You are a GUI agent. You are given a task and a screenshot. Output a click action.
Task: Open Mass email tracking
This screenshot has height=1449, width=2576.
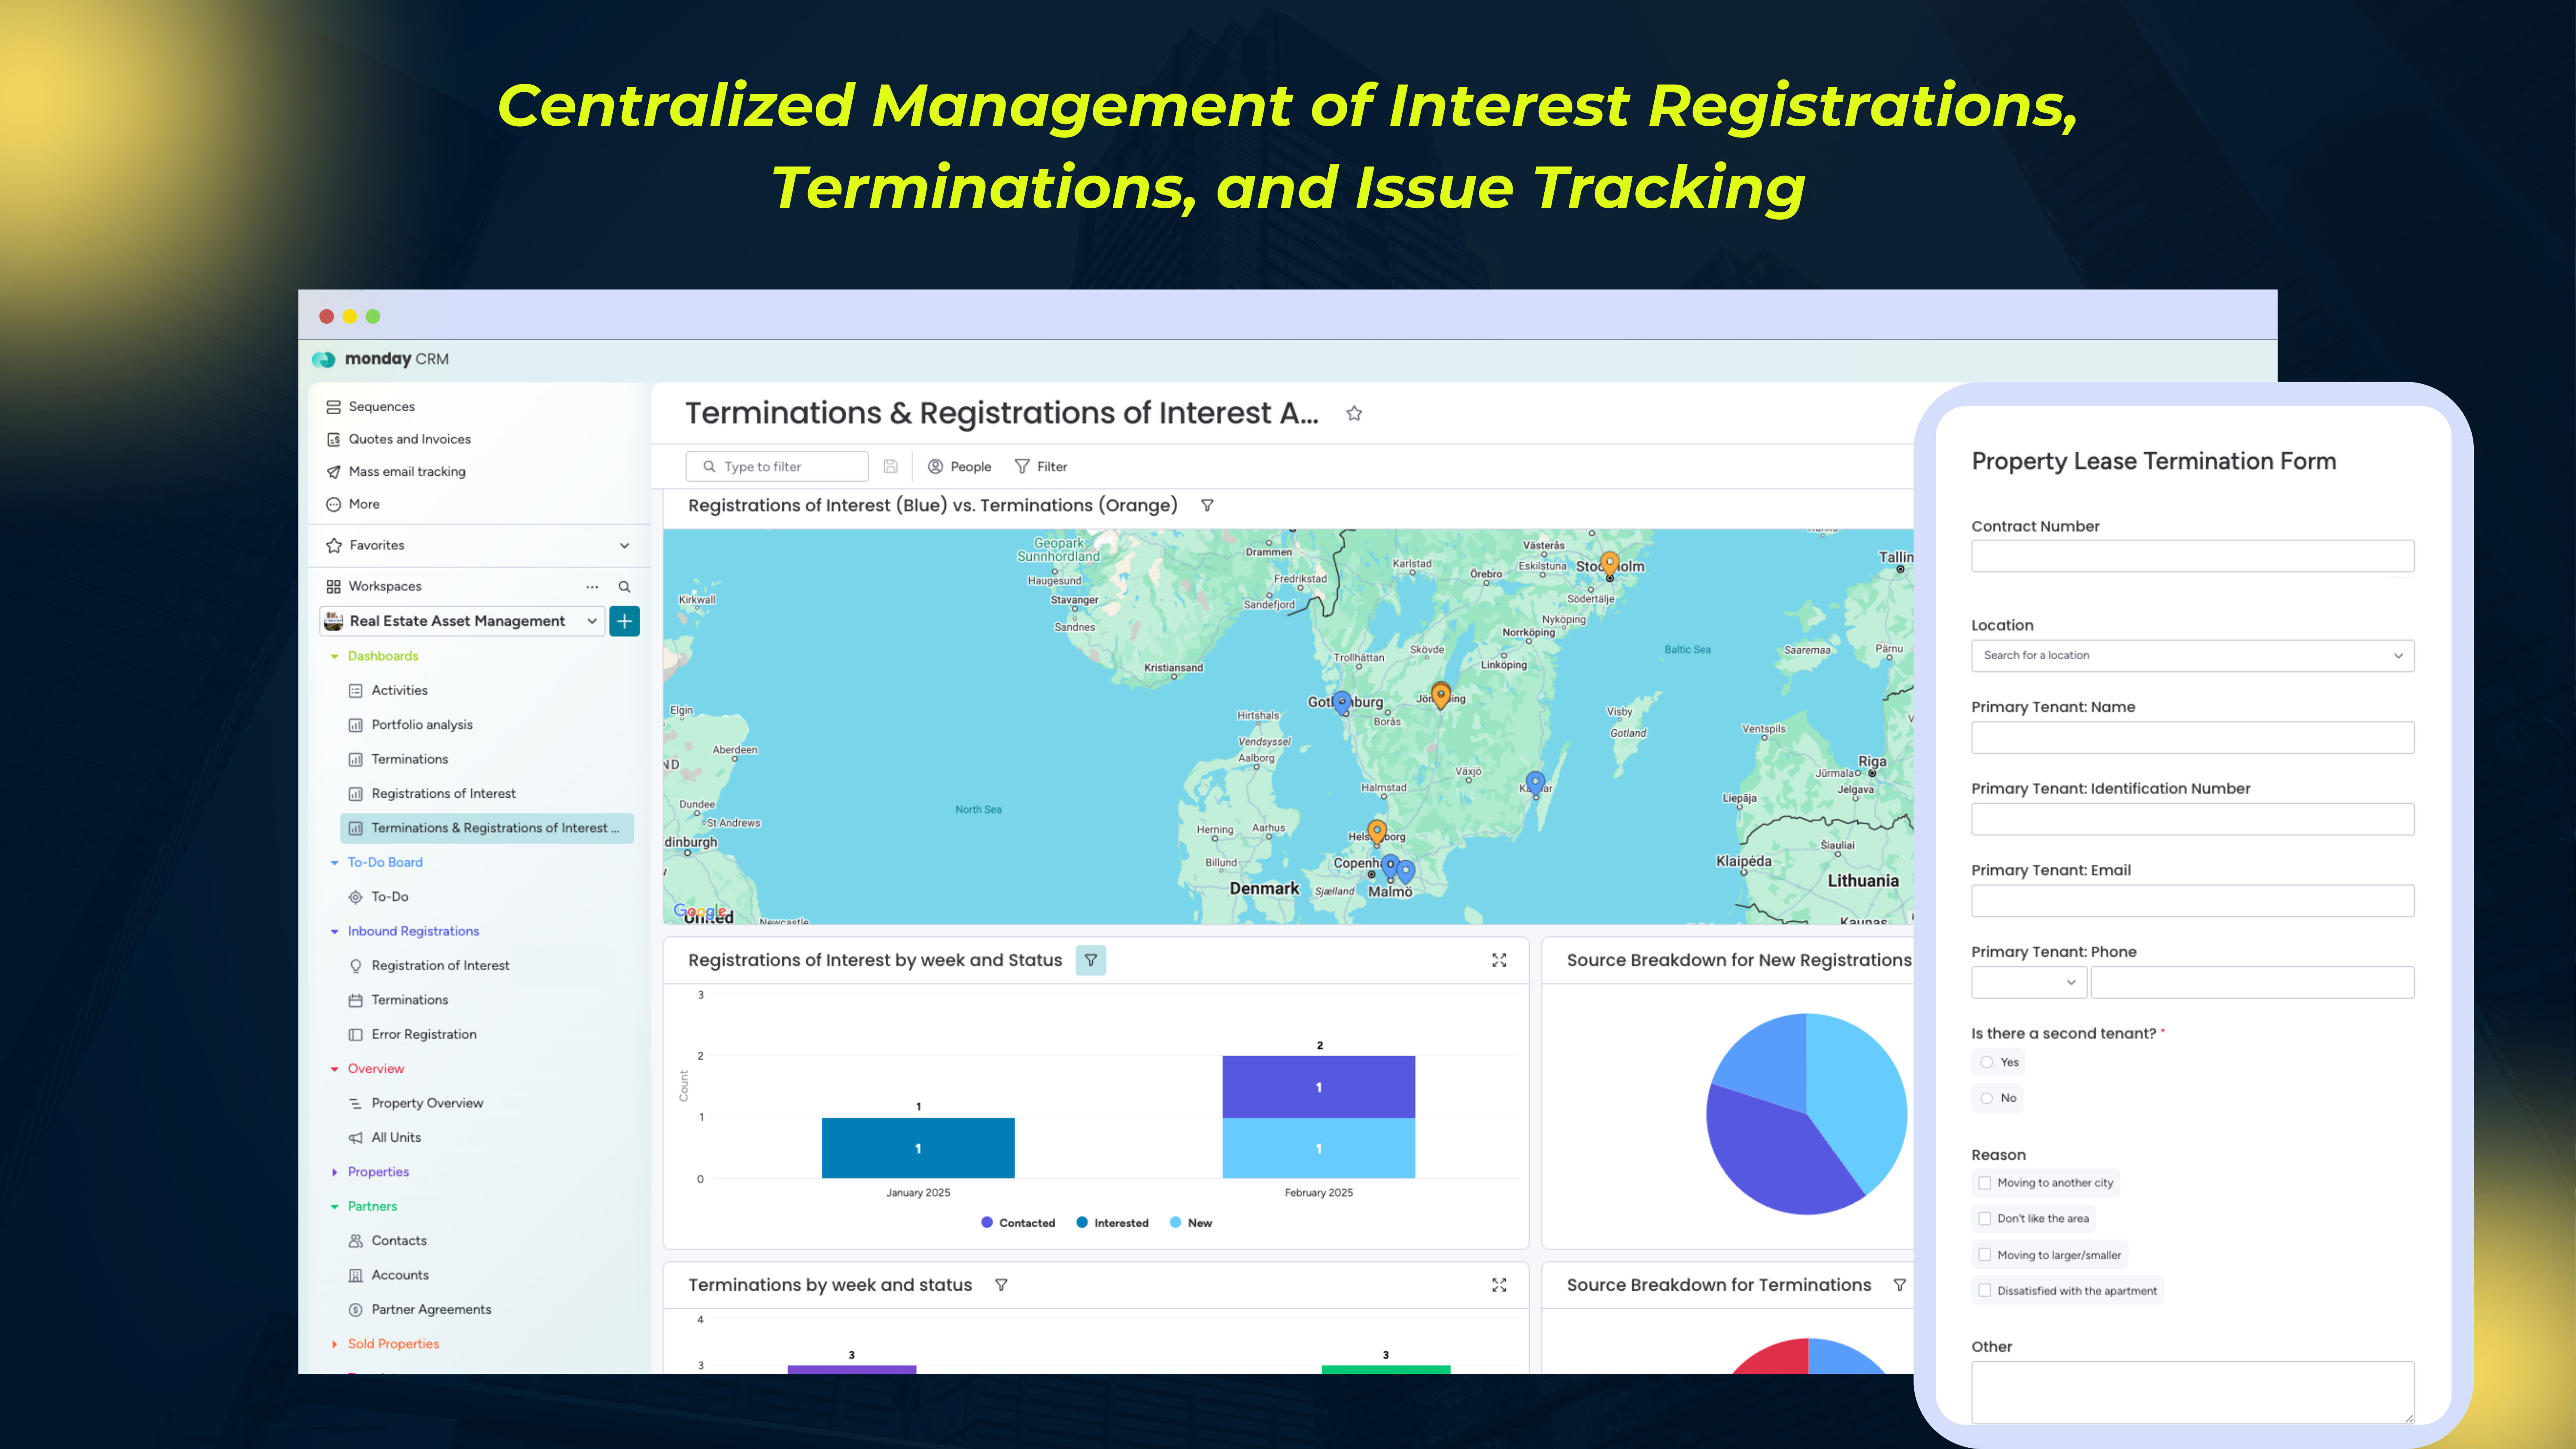(406, 472)
